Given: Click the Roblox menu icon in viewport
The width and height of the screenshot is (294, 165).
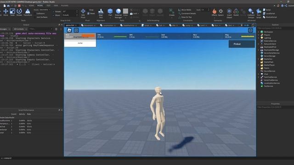Looking at the screenshot, I should [x=69, y=30].
